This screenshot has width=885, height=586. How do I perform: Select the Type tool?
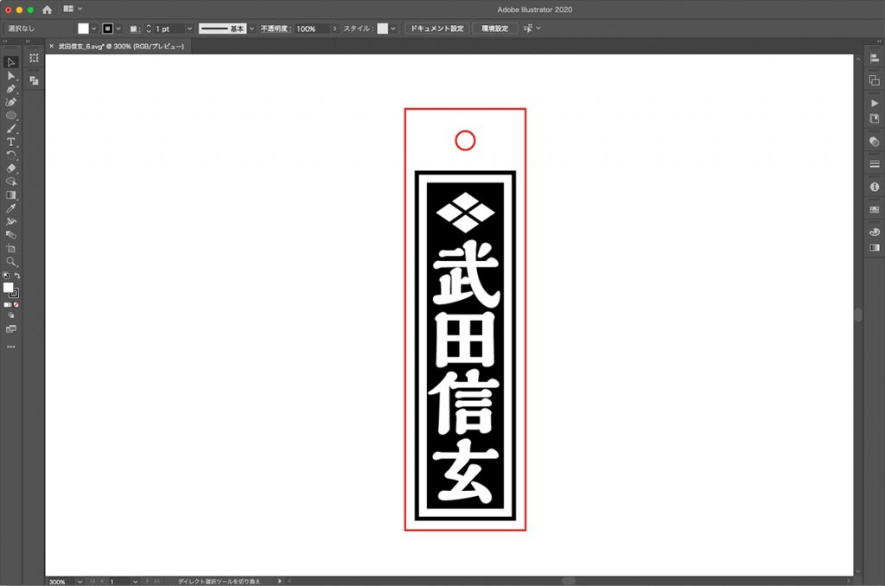coord(10,142)
